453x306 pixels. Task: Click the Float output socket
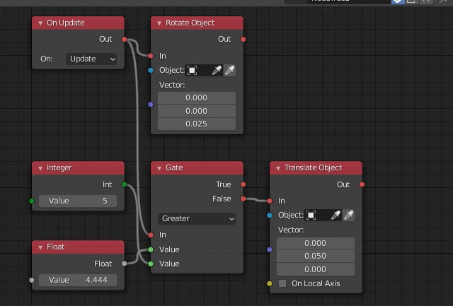click(125, 264)
